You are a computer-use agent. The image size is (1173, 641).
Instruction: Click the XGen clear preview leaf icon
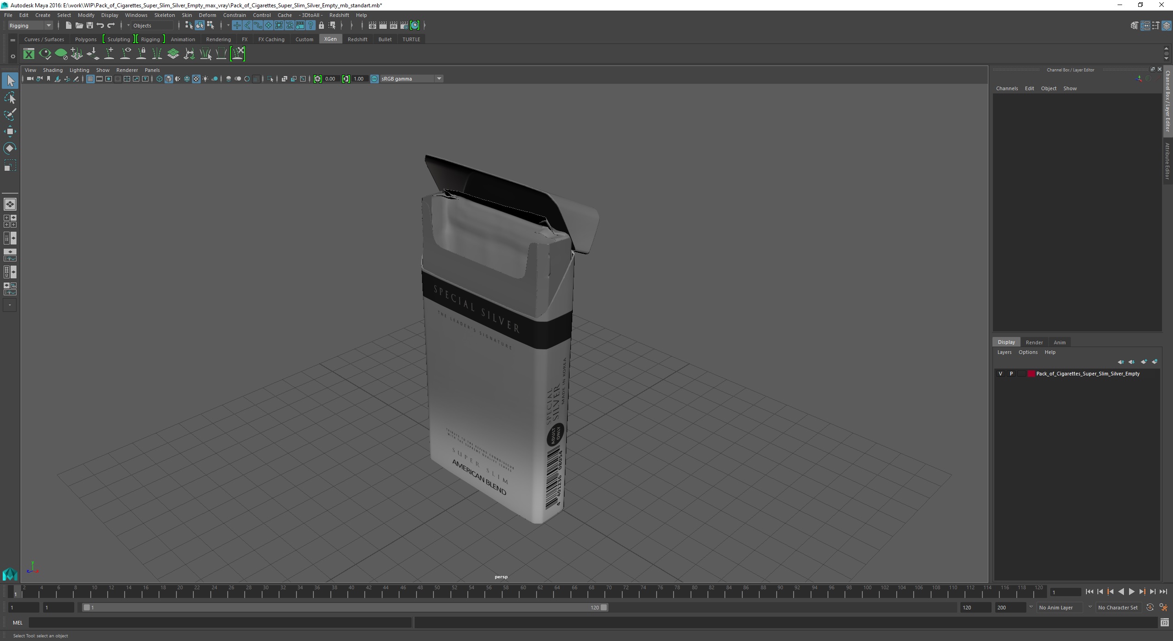tap(61, 54)
